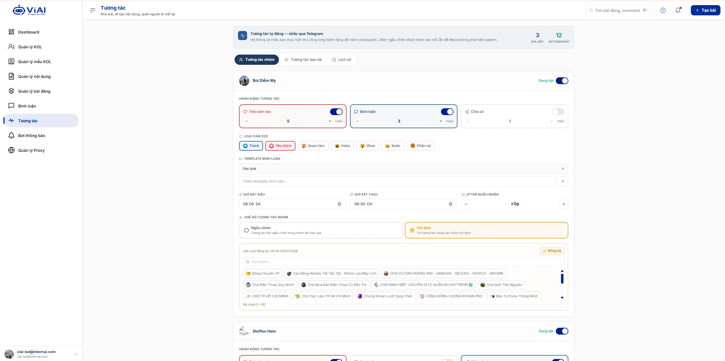Select the Chỉ định group mode

coord(486,230)
